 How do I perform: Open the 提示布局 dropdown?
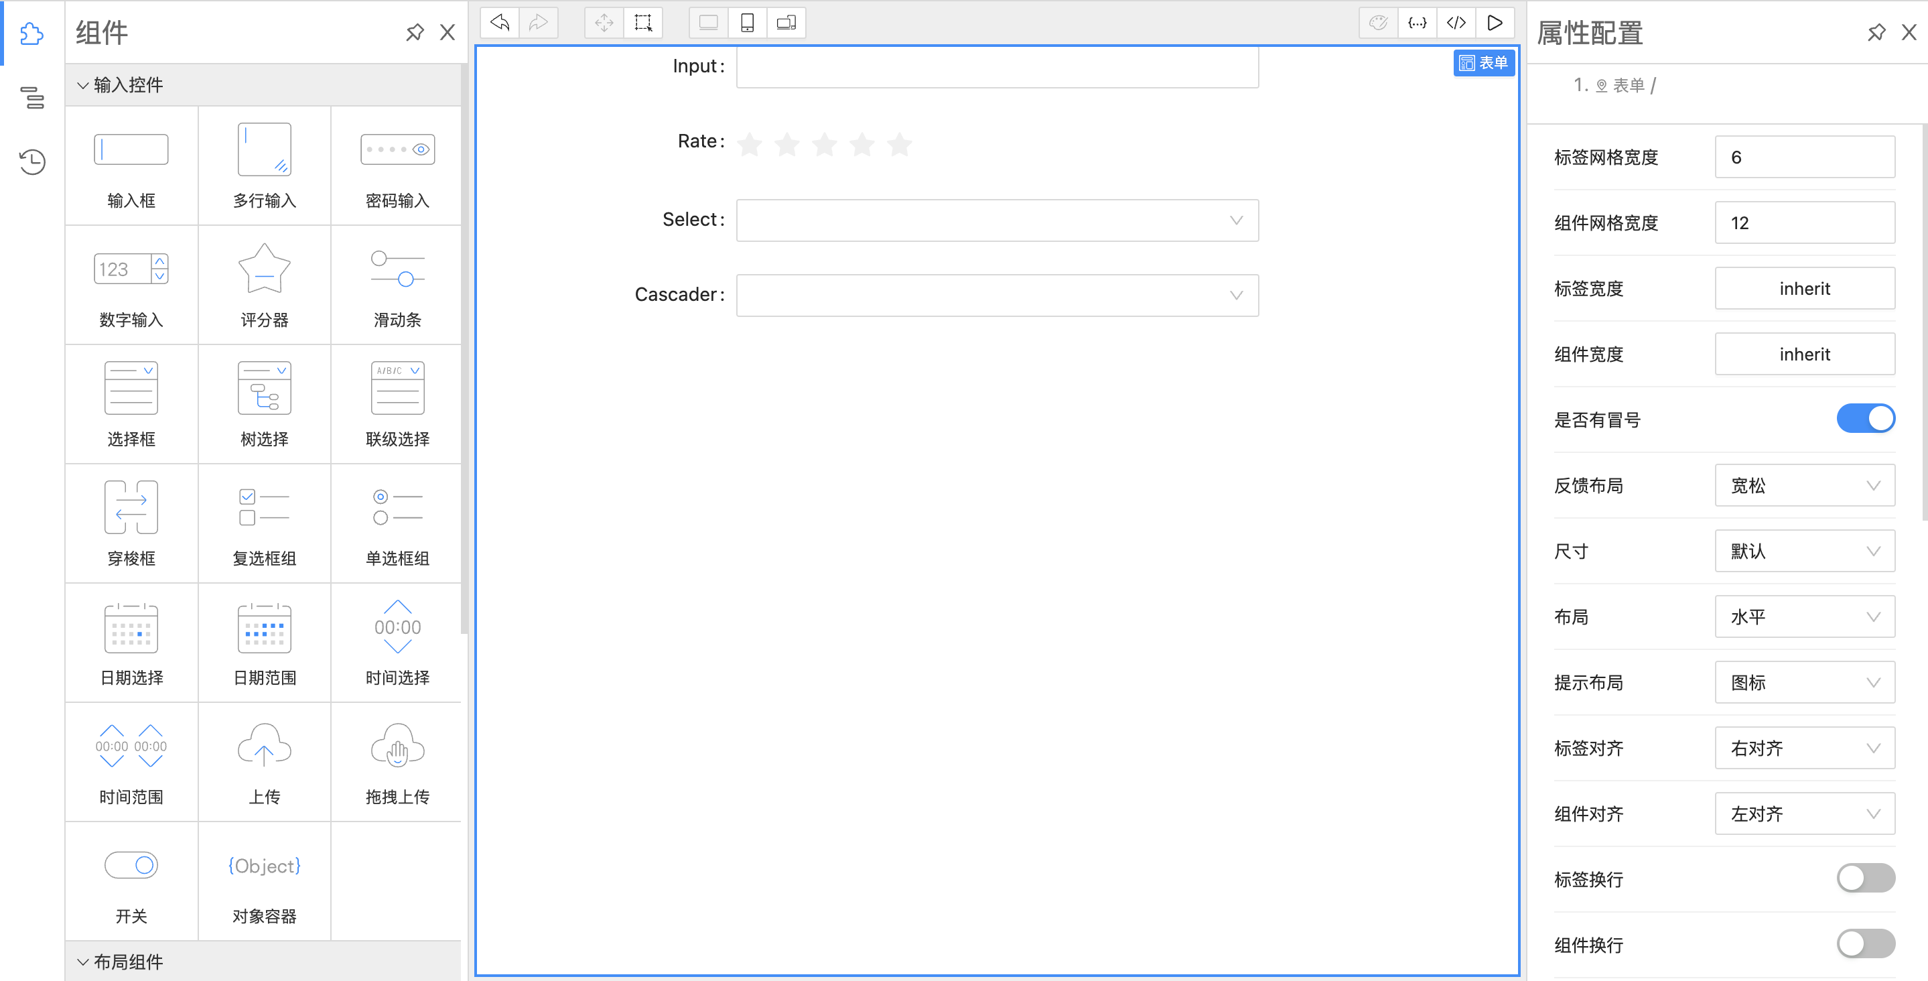[x=1805, y=682]
